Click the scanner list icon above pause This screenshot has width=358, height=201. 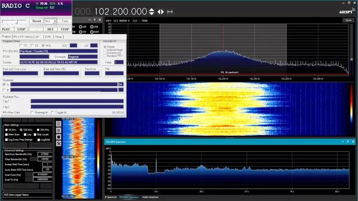59,123
